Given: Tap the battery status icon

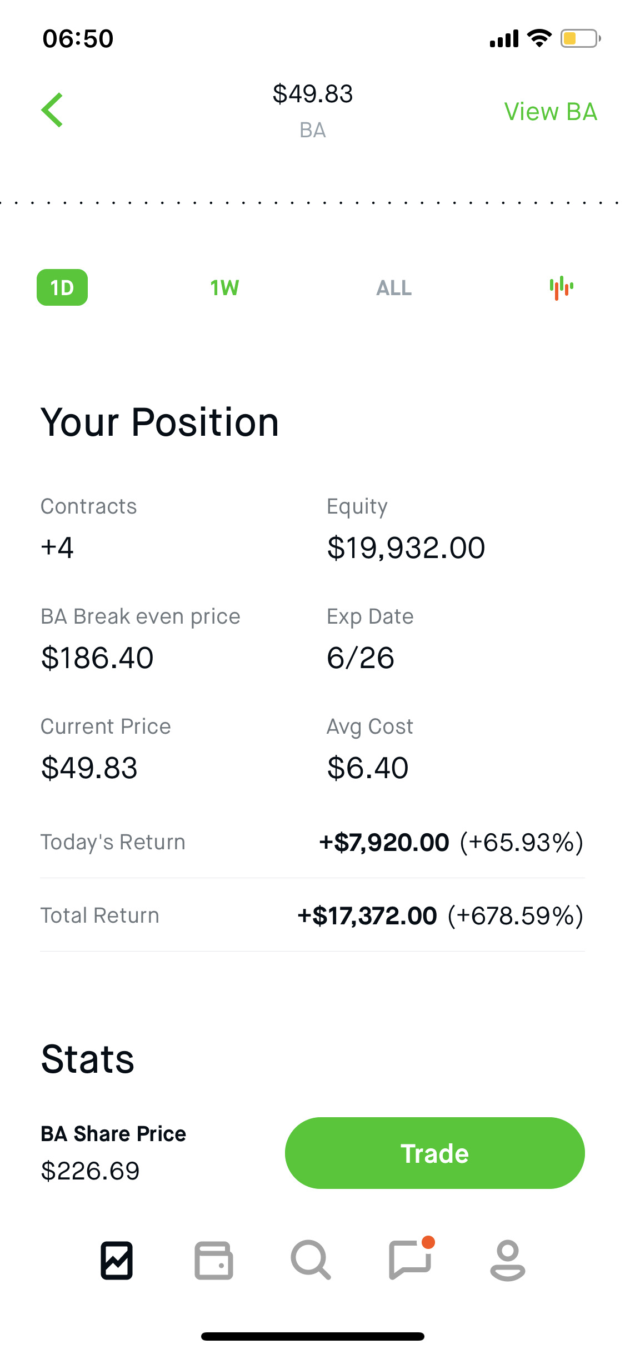Looking at the screenshot, I should [x=581, y=38].
